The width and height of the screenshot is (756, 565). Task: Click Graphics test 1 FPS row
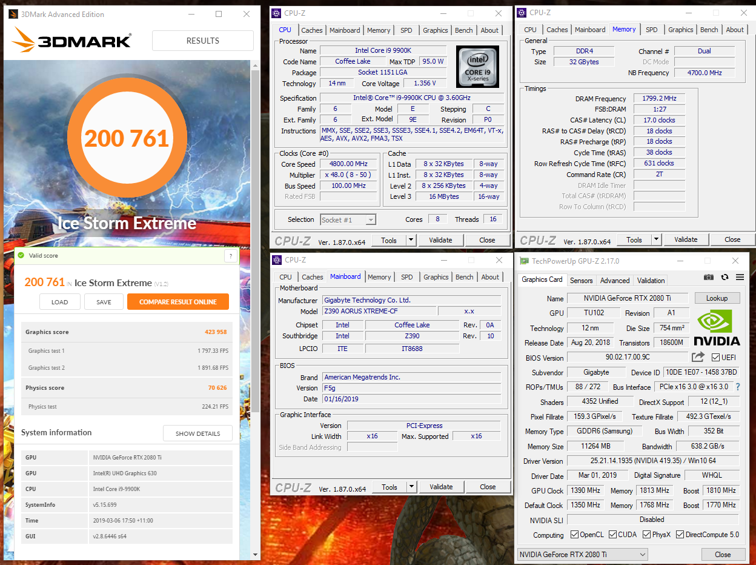point(127,351)
